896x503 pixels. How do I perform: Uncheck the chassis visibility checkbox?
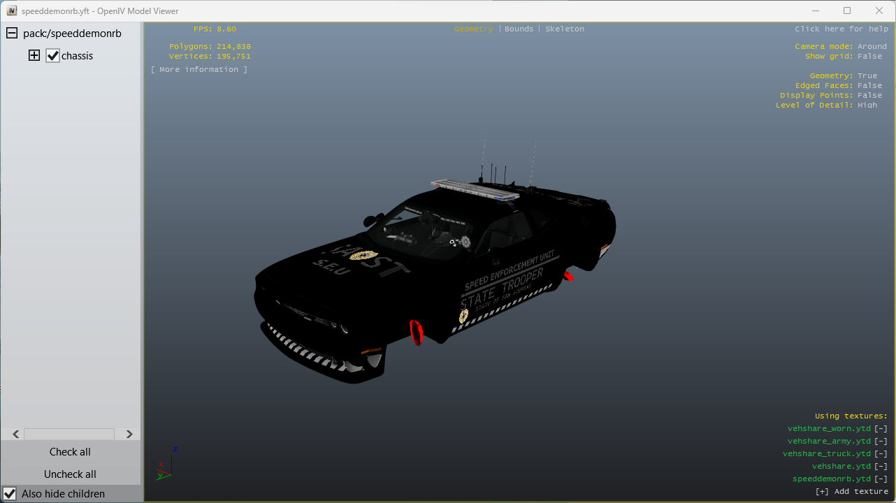pos(53,56)
